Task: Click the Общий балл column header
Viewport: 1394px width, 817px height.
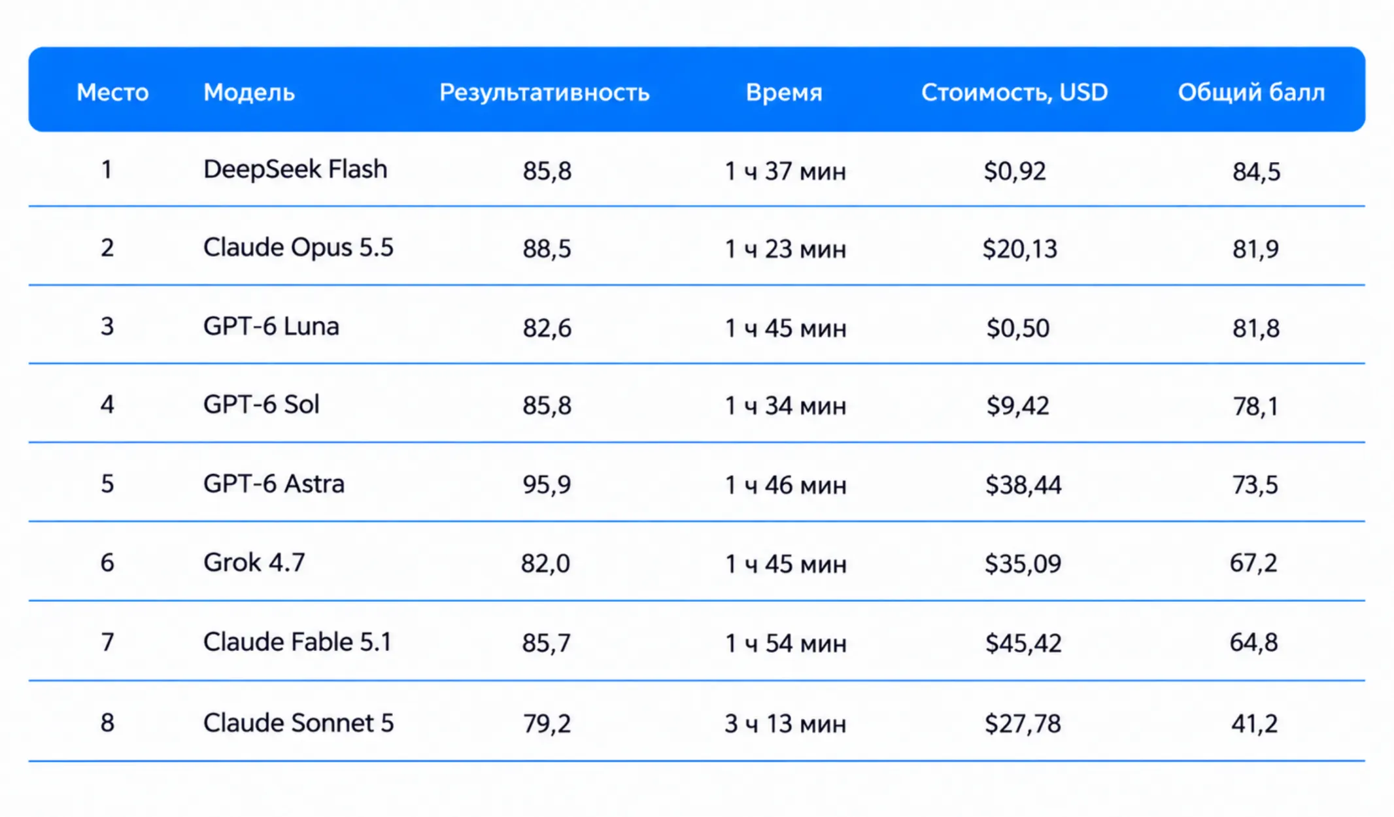Action: (x=1251, y=92)
